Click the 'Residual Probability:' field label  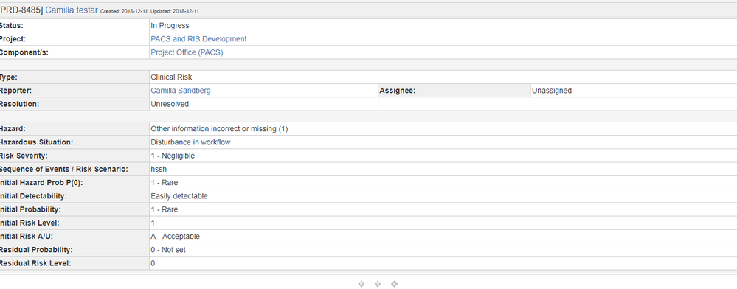[x=35, y=250]
